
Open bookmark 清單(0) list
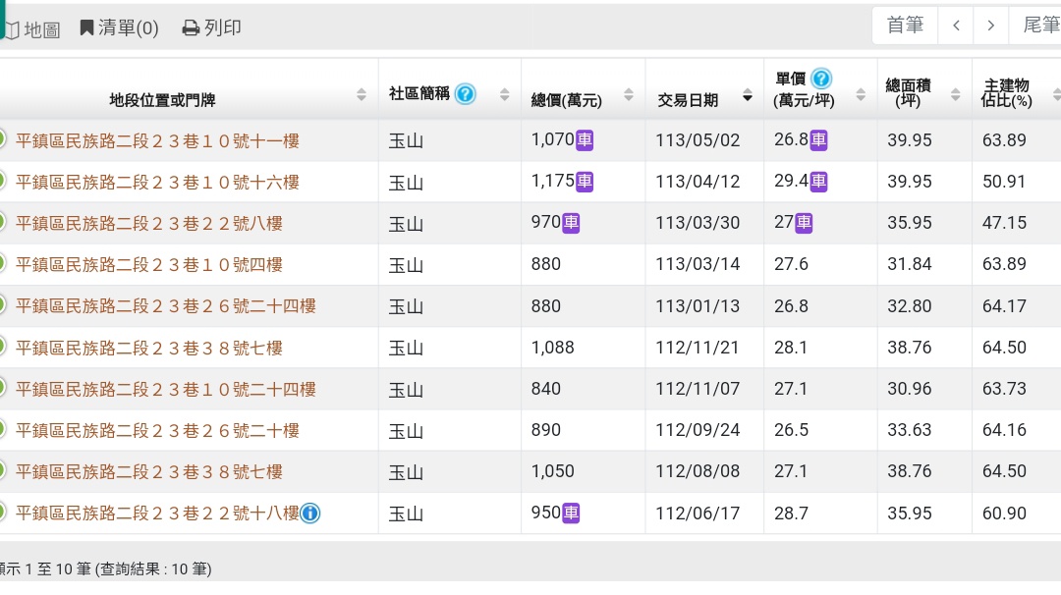(119, 27)
